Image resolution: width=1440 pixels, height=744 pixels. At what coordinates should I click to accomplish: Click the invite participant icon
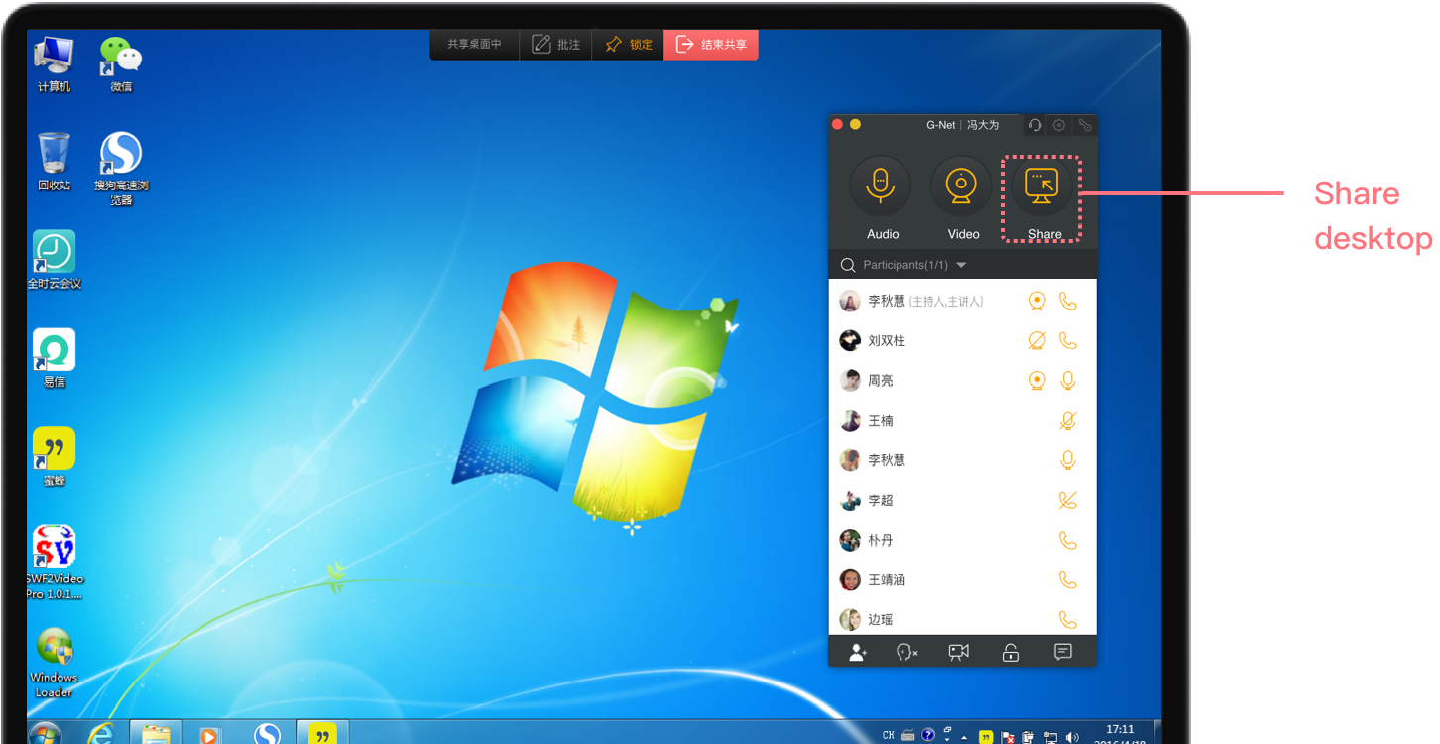point(858,652)
